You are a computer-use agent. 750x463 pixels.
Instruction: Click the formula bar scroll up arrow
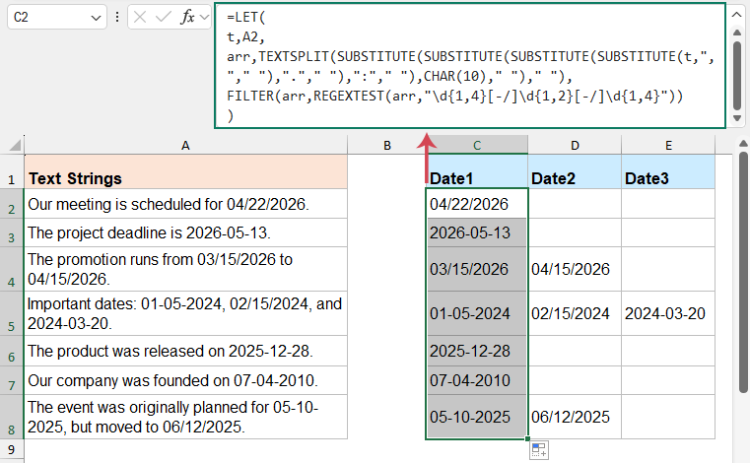click(737, 33)
